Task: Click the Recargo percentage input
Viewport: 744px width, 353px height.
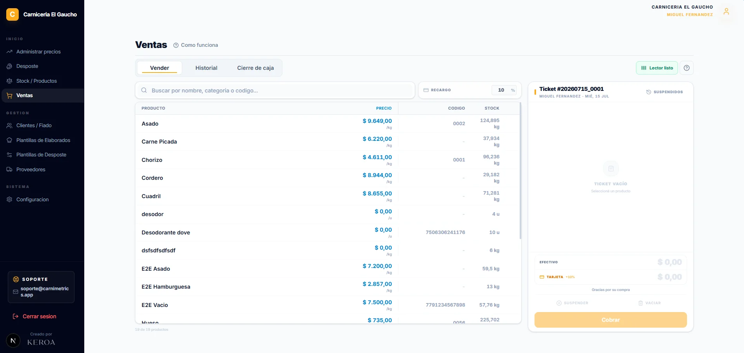Action: pyautogui.click(x=504, y=90)
